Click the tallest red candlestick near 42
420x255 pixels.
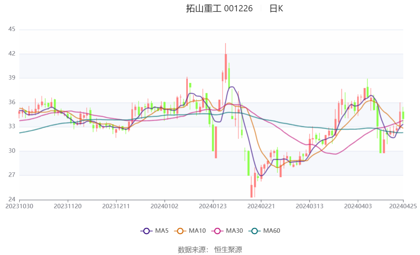click(x=226, y=66)
